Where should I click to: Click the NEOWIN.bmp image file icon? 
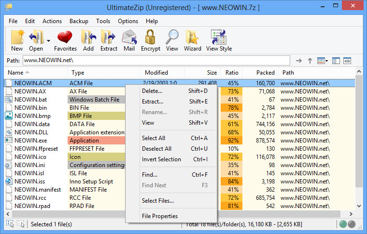coord(9,116)
